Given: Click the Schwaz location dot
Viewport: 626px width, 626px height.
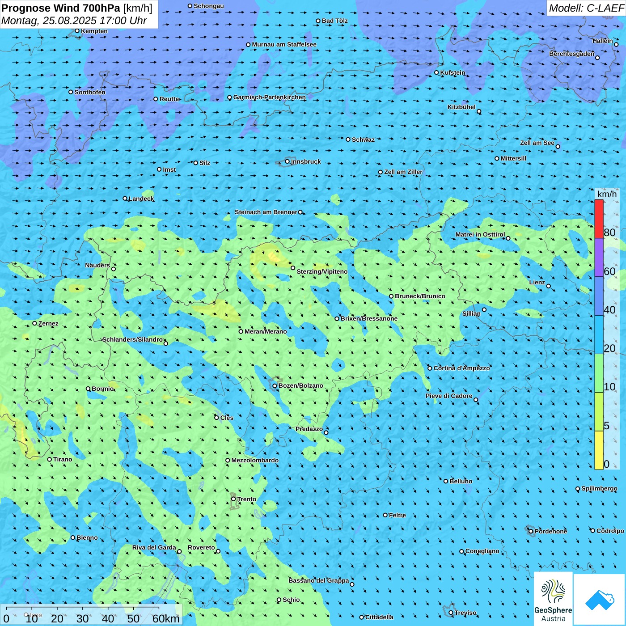Looking at the screenshot, I should tap(348, 140).
